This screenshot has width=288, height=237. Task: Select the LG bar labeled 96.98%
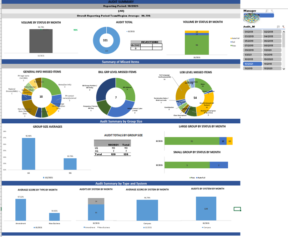(29, 154)
